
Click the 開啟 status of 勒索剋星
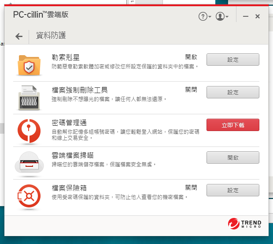[191, 57]
